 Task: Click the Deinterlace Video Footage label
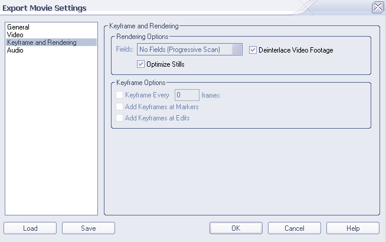(296, 50)
